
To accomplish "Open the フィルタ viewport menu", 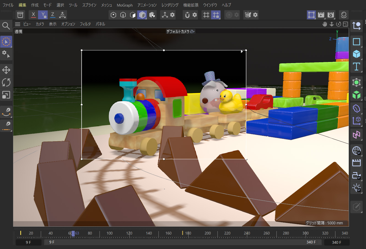I will [85, 24].
